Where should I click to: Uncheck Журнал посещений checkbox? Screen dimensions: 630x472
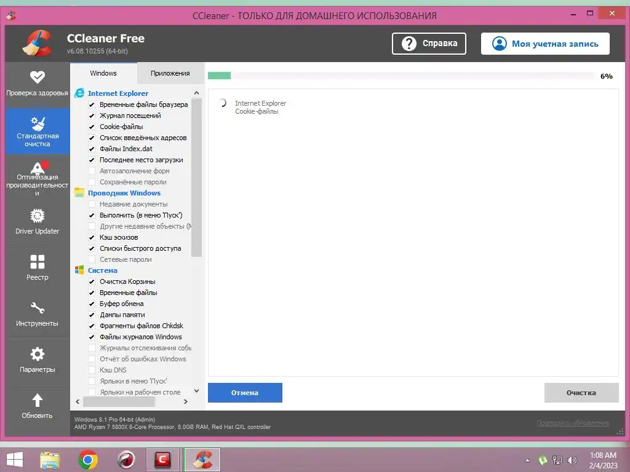92,116
